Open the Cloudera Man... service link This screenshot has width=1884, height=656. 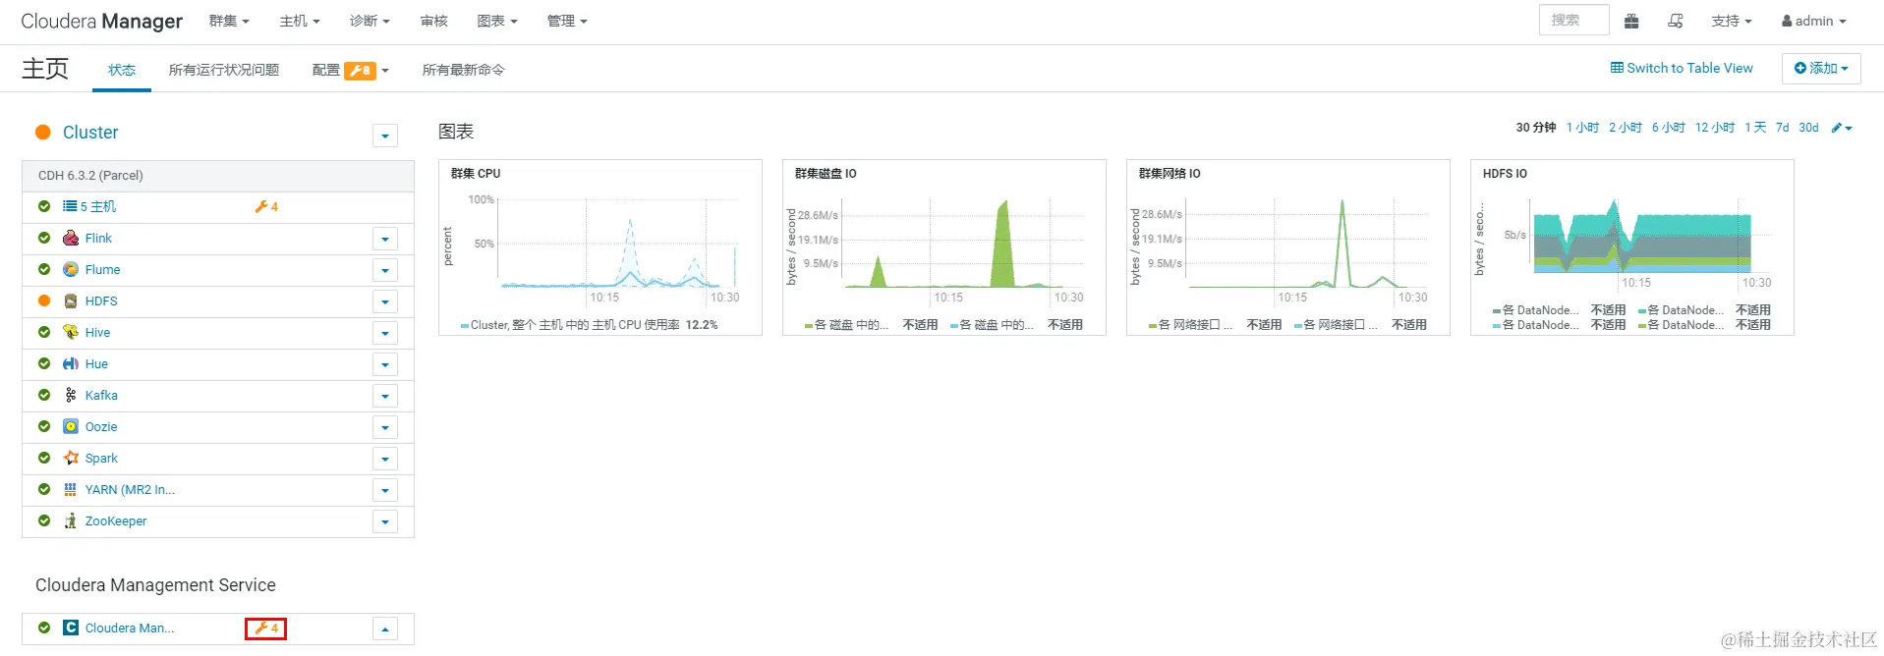tap(130, 628)
